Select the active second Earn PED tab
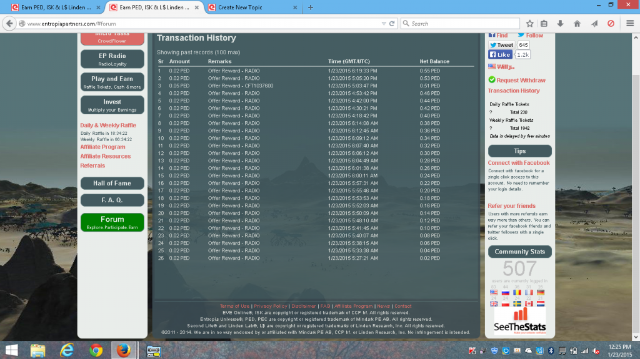Image resolution: width=640 pixels, height=359 pixels. 154,7
